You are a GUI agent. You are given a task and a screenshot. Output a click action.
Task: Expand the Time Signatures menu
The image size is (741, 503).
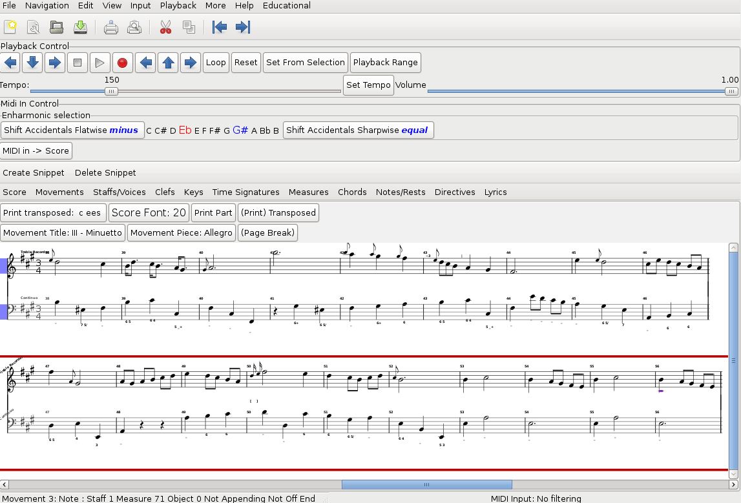(x=245, y=192)
